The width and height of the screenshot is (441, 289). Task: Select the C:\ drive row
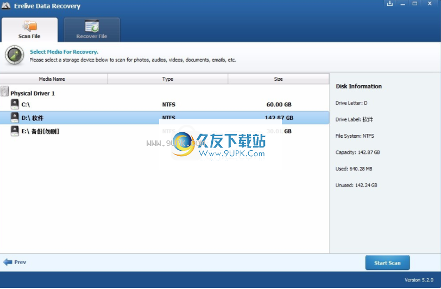click(x=165, y=105)
